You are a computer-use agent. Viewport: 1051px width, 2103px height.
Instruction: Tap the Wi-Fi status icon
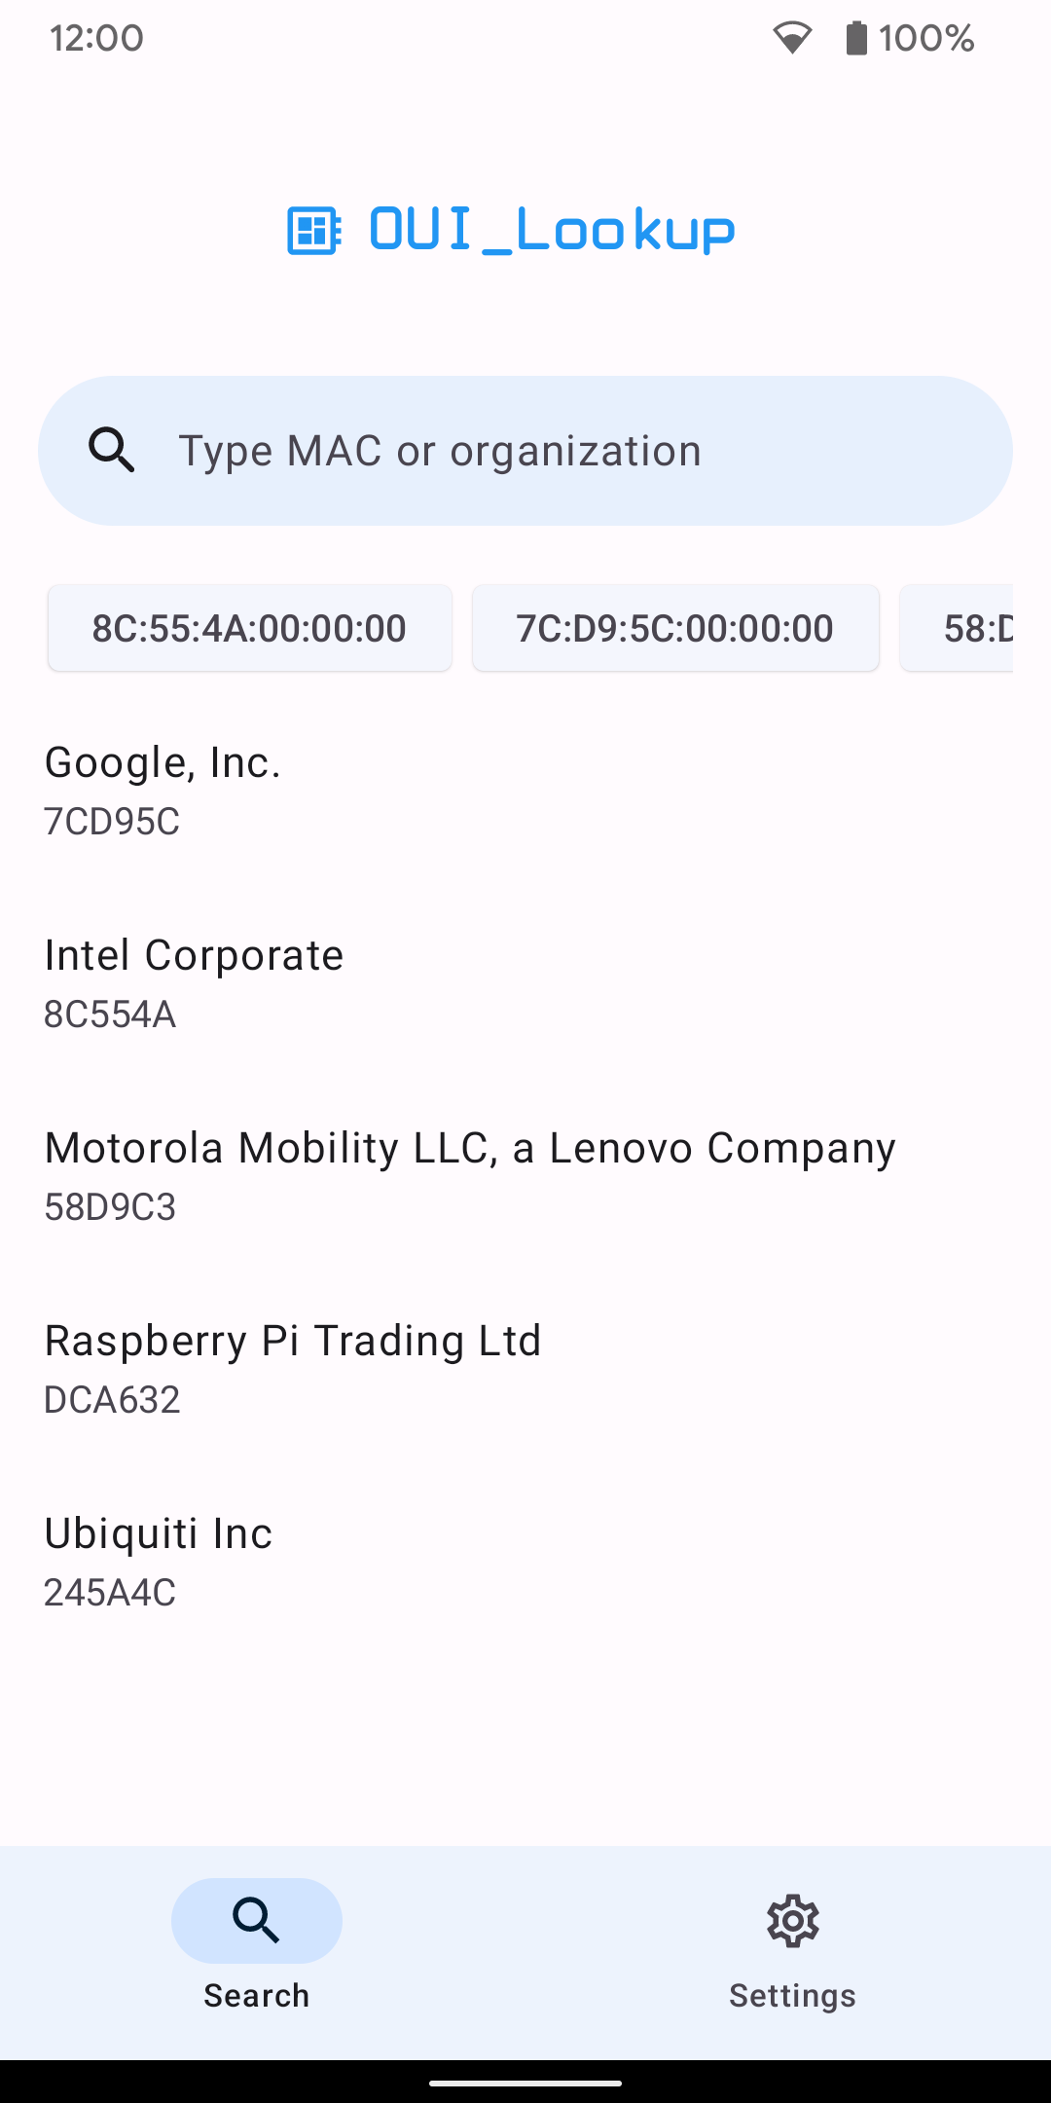[x=792, y=38]
